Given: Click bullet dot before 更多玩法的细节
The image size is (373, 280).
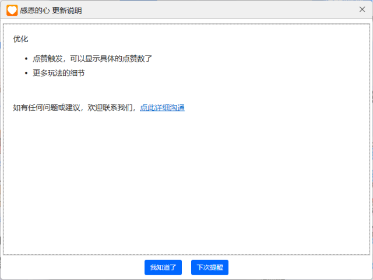Looking at the screenshot, I should click(x=26, y=73).
